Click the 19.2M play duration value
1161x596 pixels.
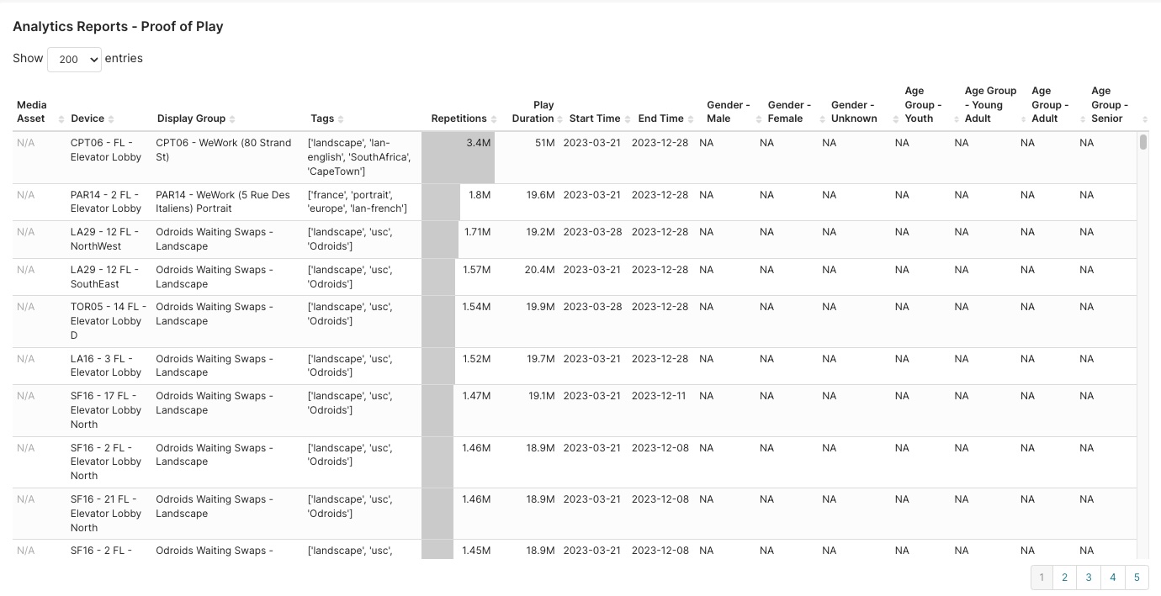[x=541, y=232]
